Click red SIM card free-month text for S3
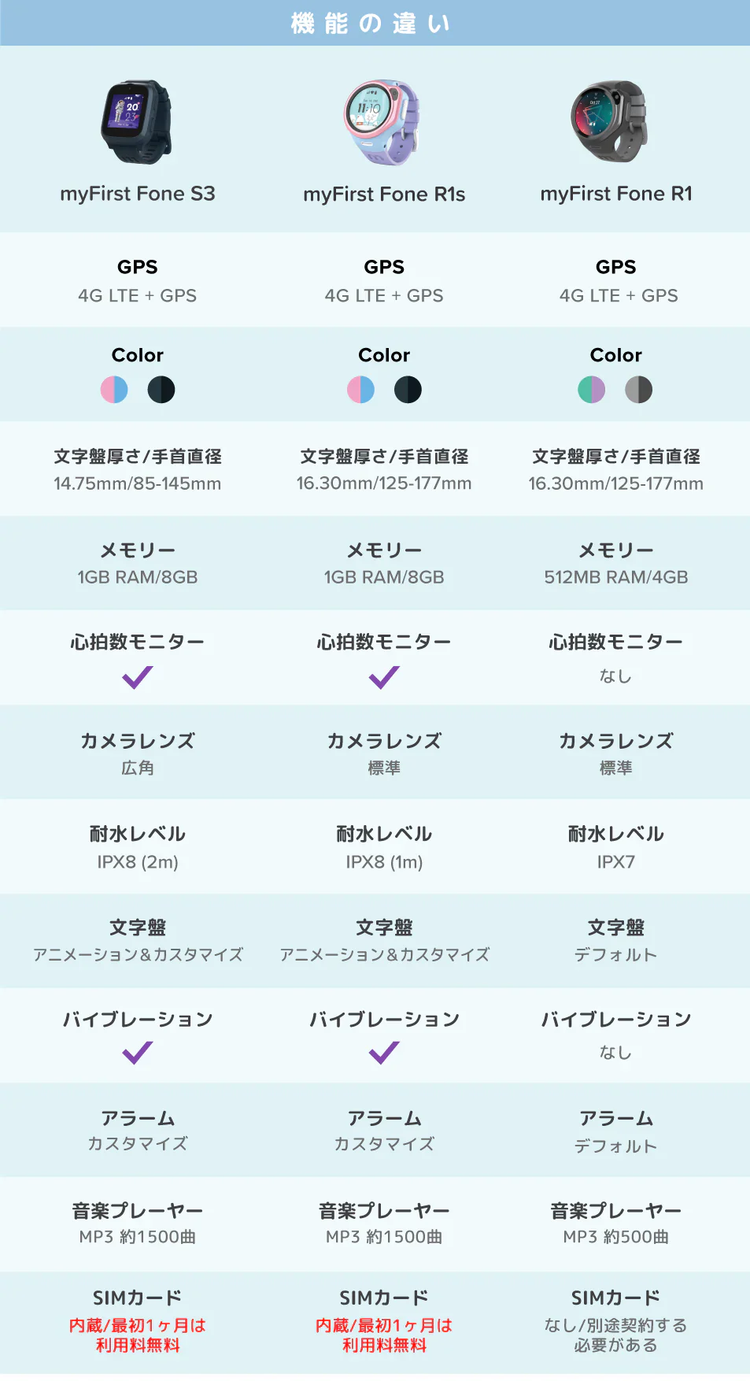The width and height of the screenshot is (750, 1381). tap(138, 1335)
